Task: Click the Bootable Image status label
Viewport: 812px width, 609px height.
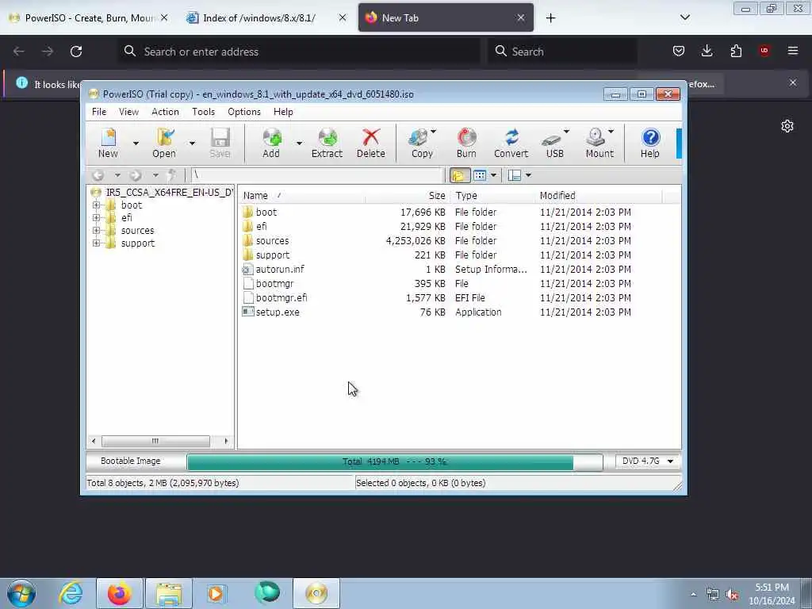Action: 131,461
